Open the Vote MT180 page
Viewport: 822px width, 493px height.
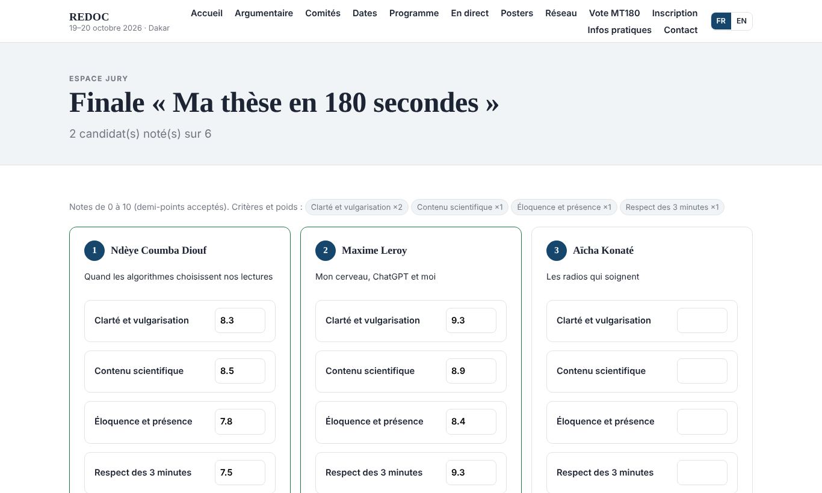click(614, 13)
